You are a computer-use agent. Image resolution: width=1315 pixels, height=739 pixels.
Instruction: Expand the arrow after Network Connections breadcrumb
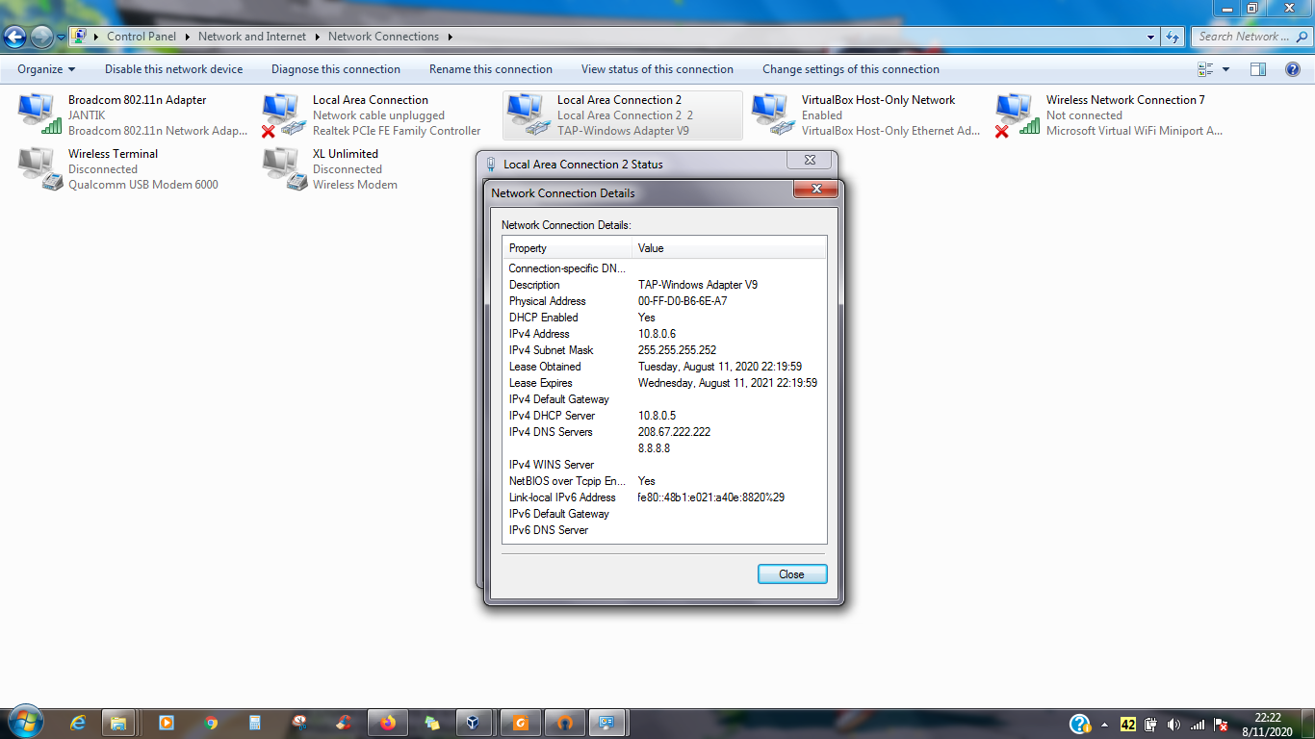click(x=450, y=37)
